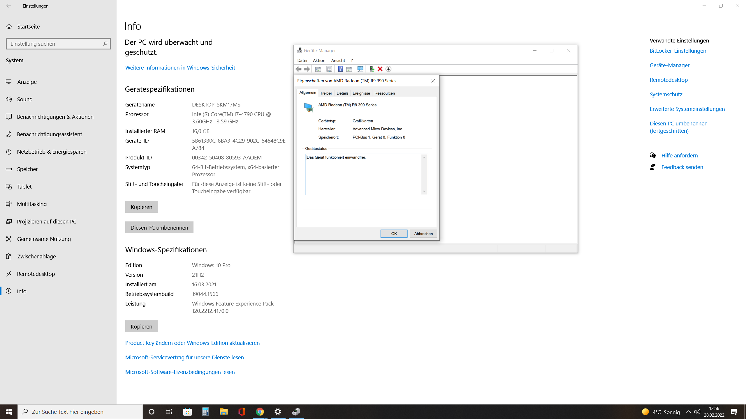This screenshot has width=746, height=419.
Task: Click the Gerätestatus scrollbar down arrow
Action: click(x=424, y=191)
